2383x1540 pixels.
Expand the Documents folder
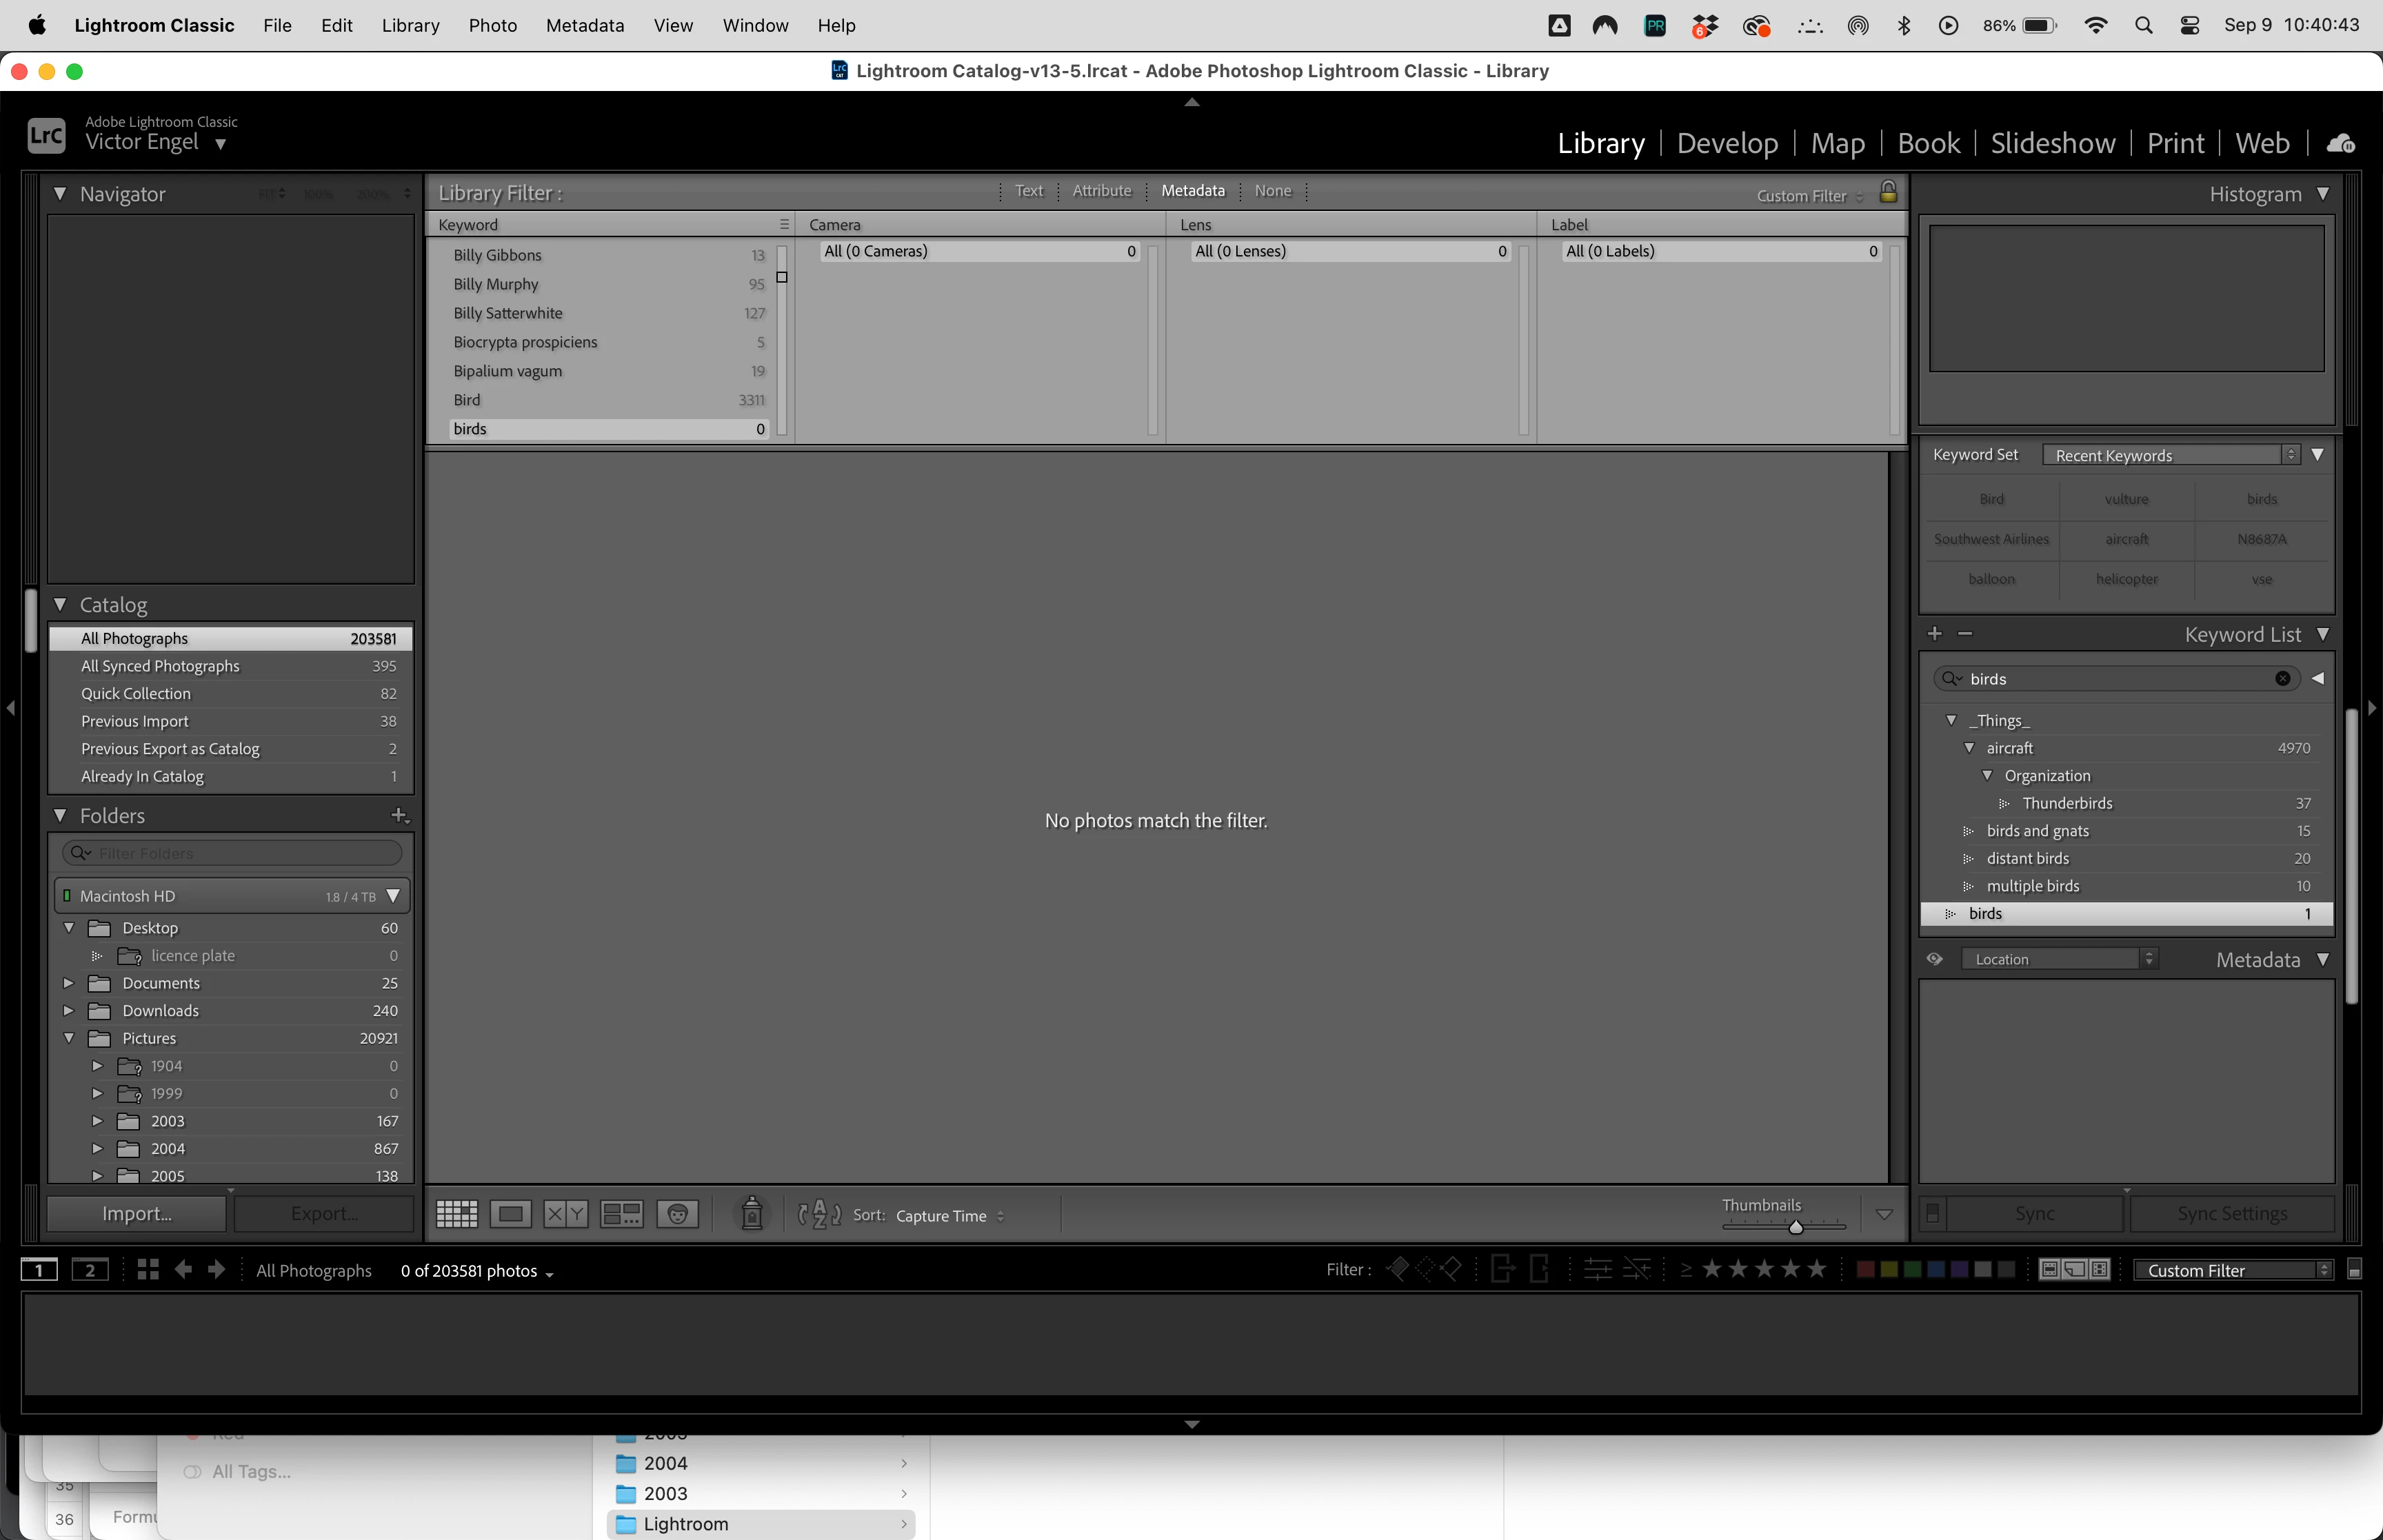(x=69, y=983)
